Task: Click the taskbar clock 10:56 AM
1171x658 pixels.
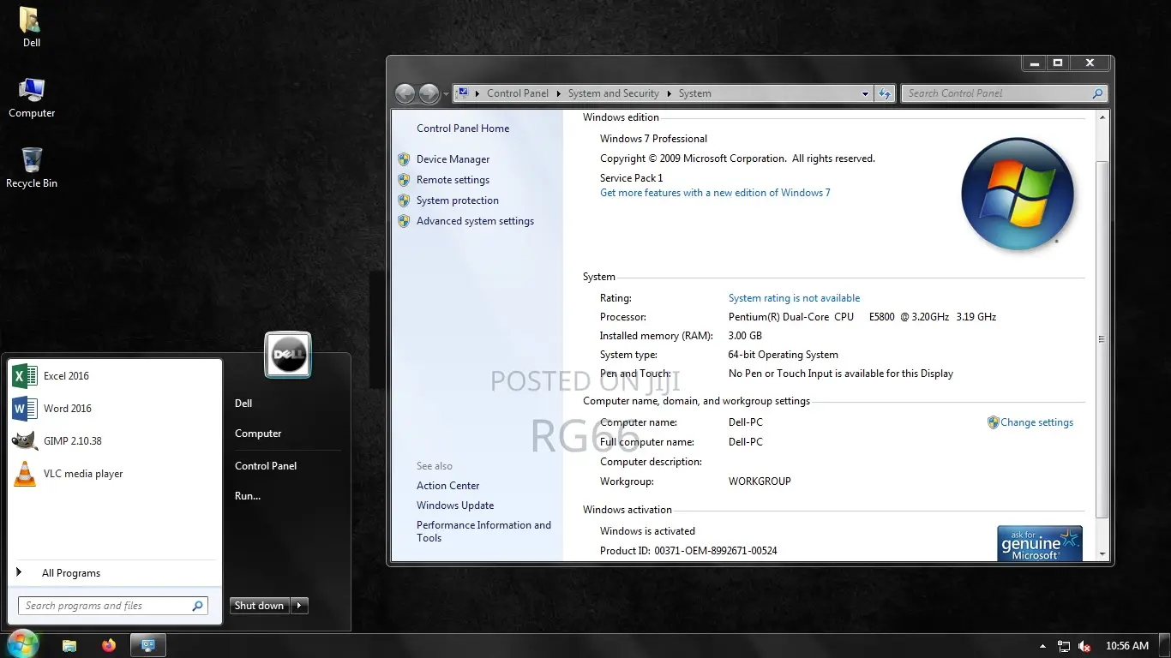Action: pyautogui.click(x=1127, y=646)
